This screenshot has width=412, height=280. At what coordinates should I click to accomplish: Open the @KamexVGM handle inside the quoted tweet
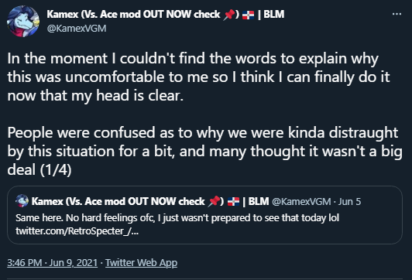(x=301, y=202)
